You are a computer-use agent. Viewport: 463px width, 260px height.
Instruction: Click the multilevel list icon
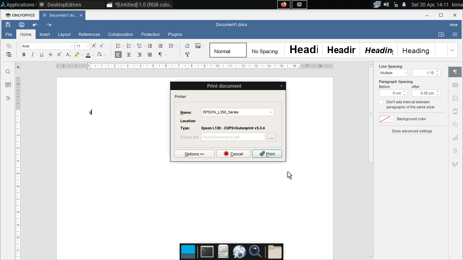pyautogui.click(x=139, y=46)
